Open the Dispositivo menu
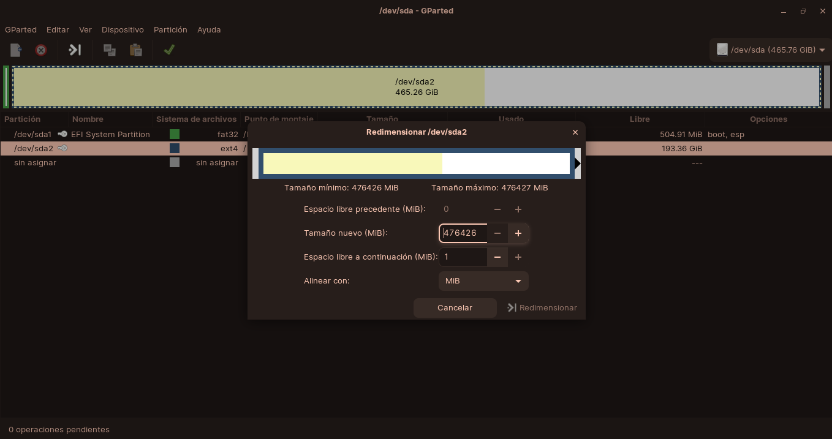832x439 pixels. pyautogui.click(x=123, y=29)
